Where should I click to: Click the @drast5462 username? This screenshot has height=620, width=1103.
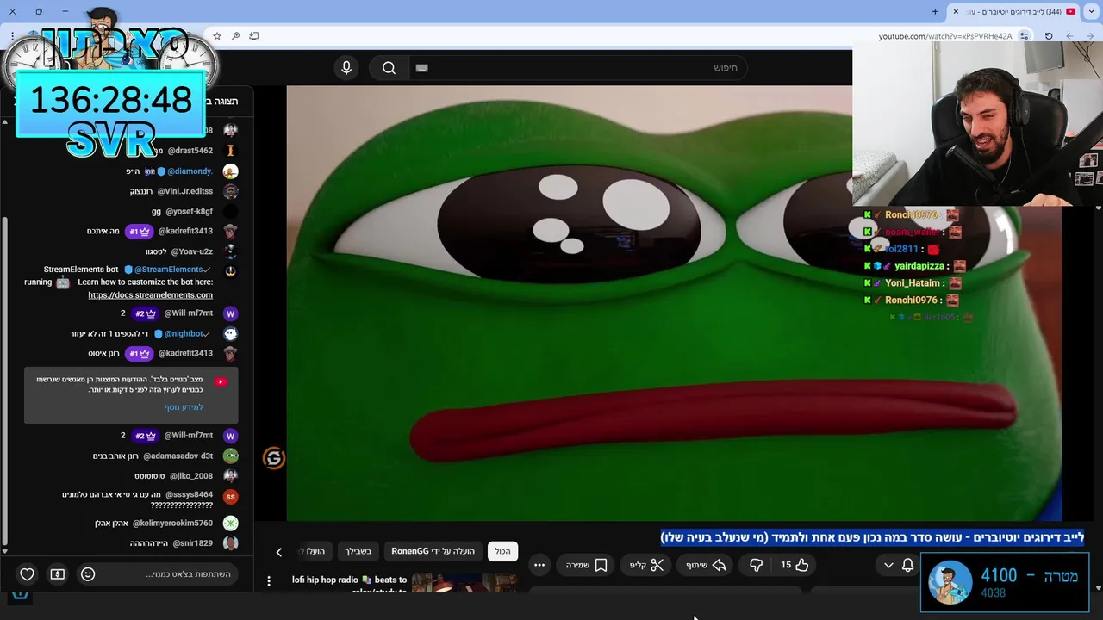[190, 151]
